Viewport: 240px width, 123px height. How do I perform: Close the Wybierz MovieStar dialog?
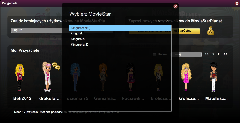tap(175, 6)
